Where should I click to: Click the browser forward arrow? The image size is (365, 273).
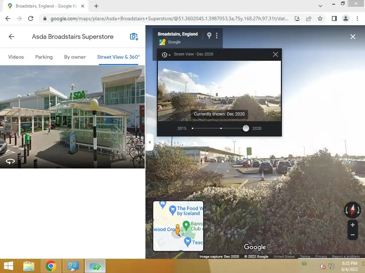[x=19, y=18]
